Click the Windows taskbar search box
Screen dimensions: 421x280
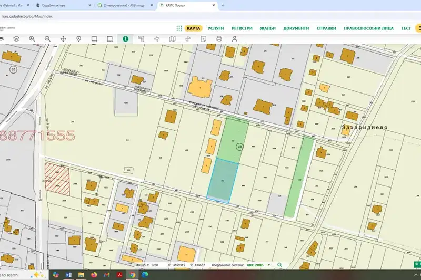(x=24, y=275)
